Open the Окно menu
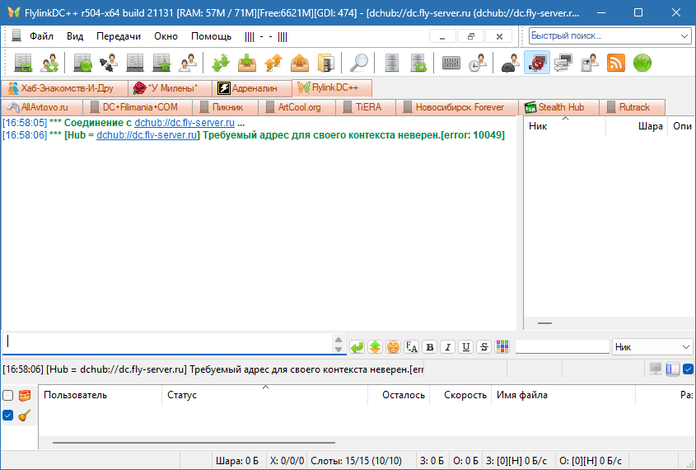696x470 pixels. click(x=166, y=36)
